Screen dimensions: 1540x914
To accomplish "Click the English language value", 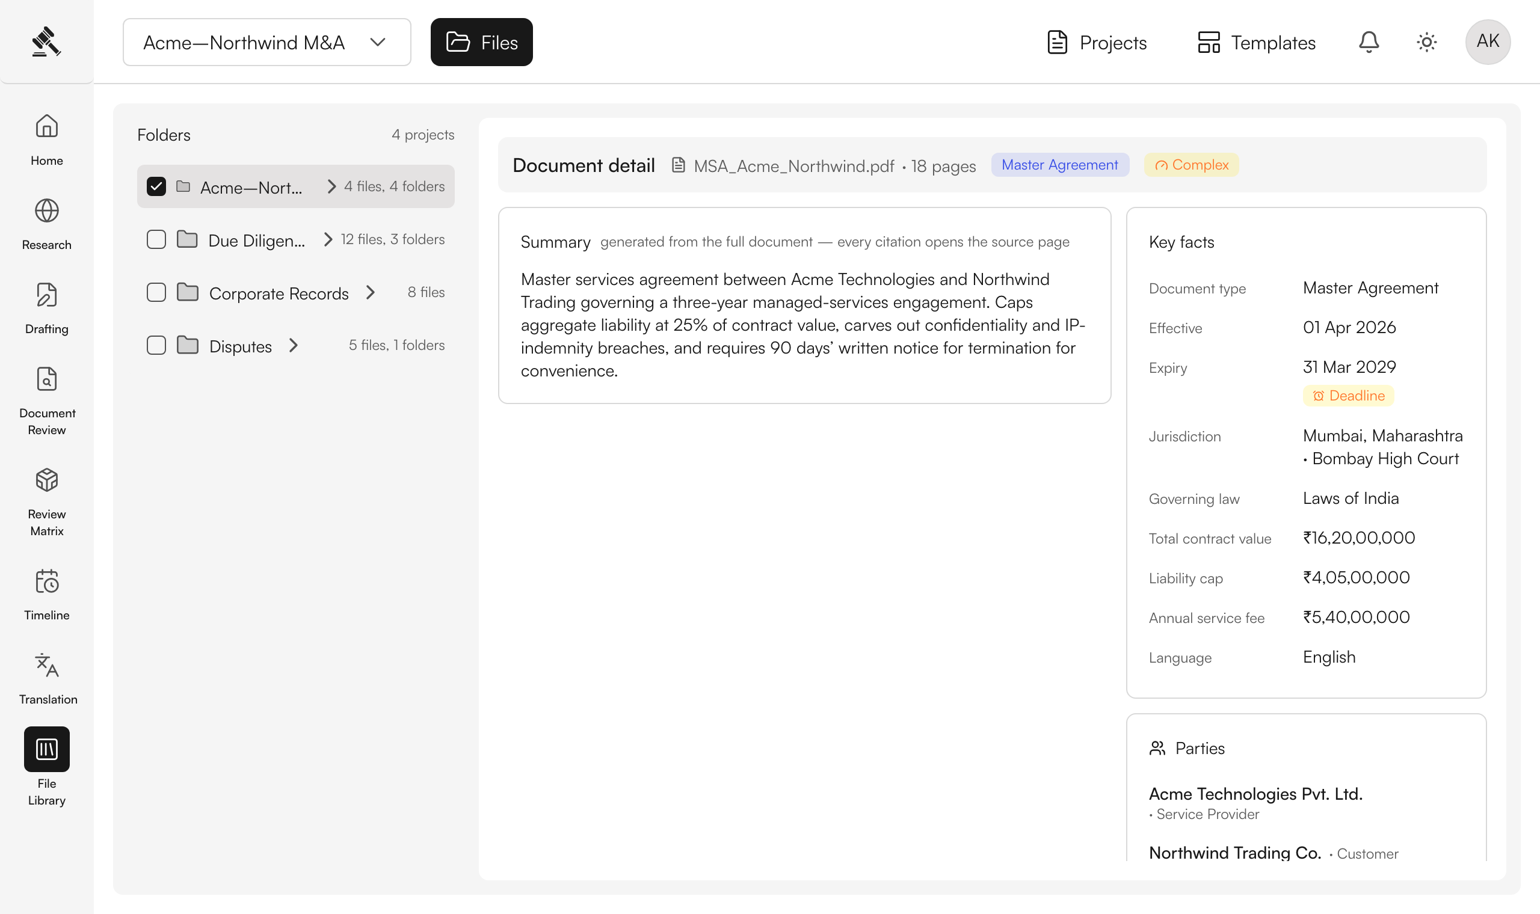I will coord(1329,657).
